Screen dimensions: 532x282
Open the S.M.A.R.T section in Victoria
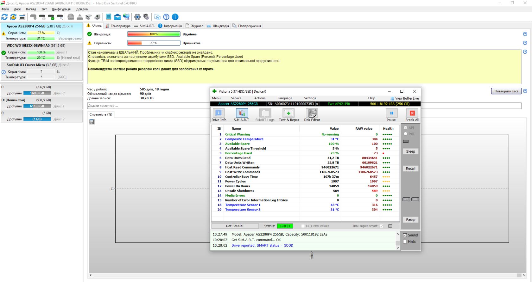pyautogui.click(x=242, y=115)
